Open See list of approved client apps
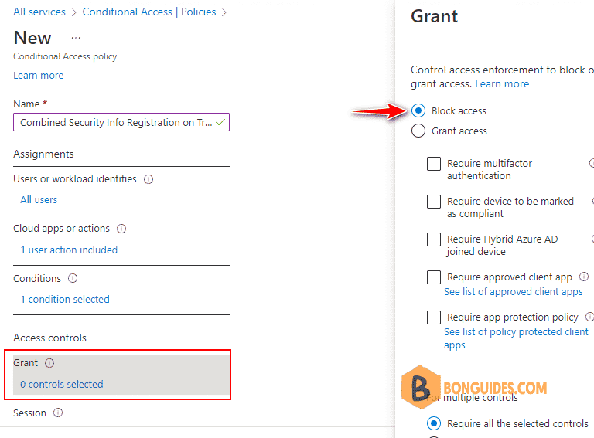The width and height of the screenshot is (594, 438). pos(514,292)
